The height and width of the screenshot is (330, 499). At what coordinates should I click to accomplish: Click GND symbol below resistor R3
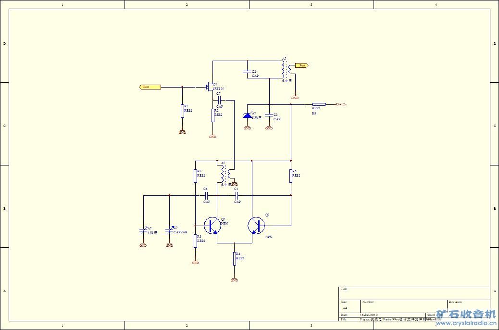click(x=195, y=263)
